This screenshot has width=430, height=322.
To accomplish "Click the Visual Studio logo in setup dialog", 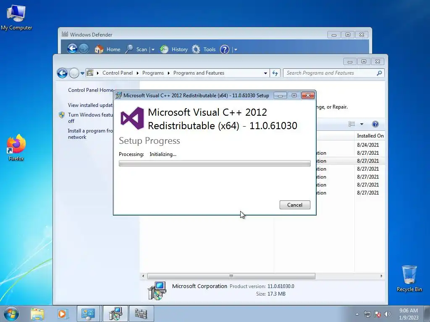I will [132, 118].
